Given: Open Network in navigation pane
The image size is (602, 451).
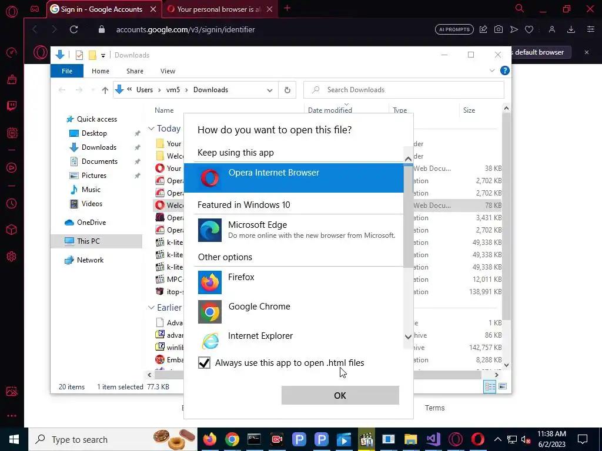Looking at the screenshot, I should click(x=90, y=260).
